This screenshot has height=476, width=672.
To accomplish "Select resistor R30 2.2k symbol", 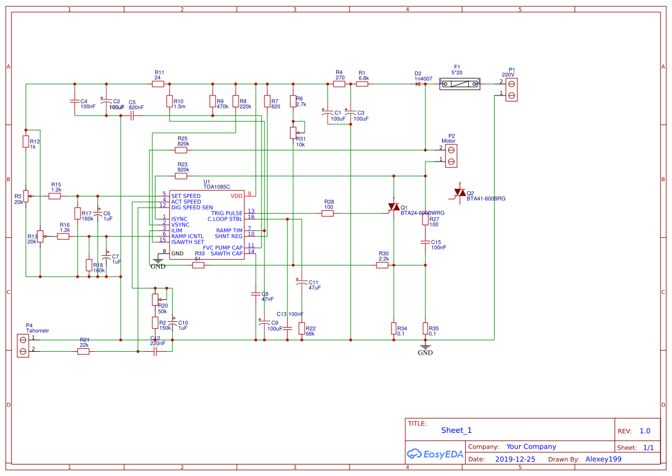I will 382,265.
